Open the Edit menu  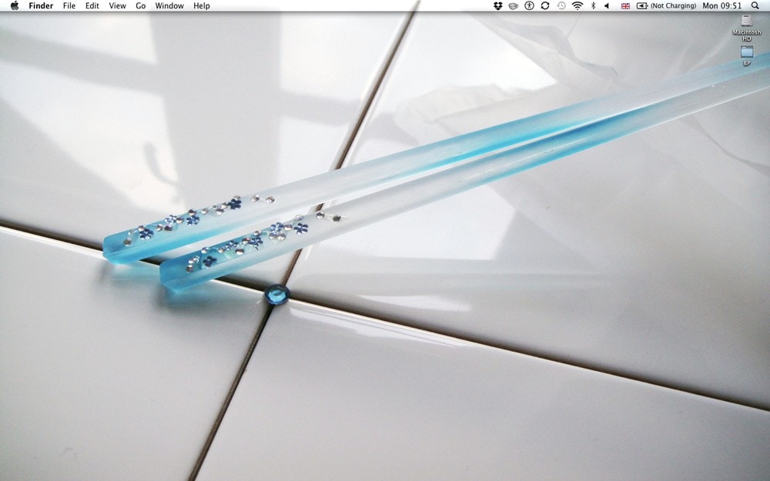tap(92, 5)
